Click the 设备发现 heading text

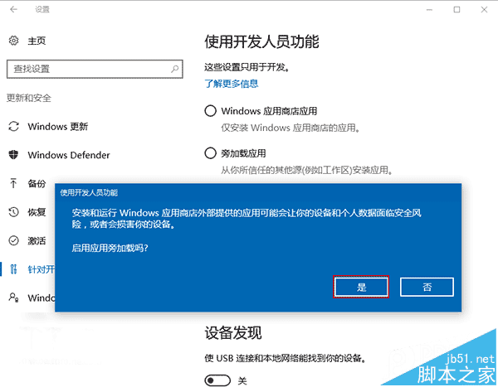click(233, 333)
